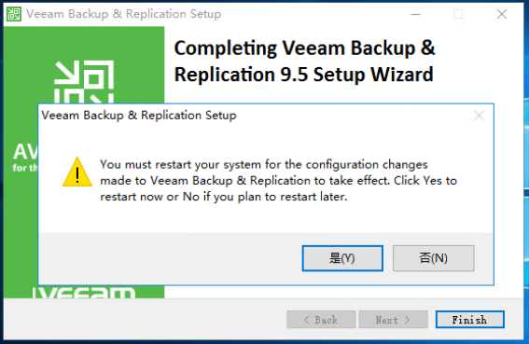Click the Veeam icon in the title bar

(x=14, y=14)
